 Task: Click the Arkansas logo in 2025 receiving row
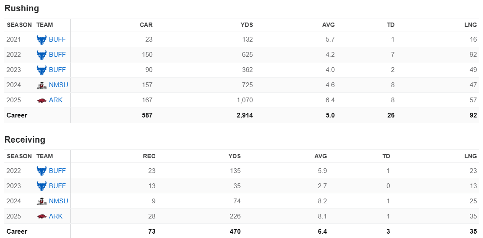click(x=42, y=216)
